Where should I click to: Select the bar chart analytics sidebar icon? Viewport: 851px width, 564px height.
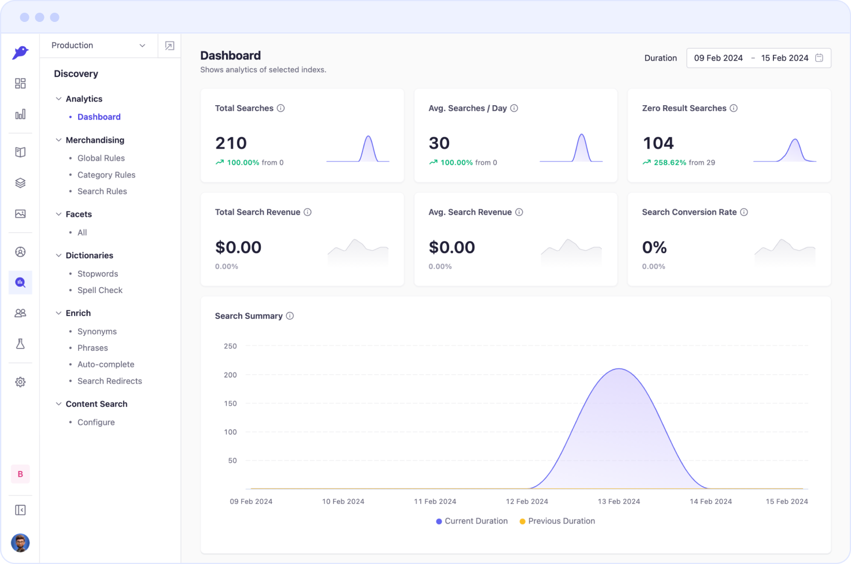coord(20,114)
